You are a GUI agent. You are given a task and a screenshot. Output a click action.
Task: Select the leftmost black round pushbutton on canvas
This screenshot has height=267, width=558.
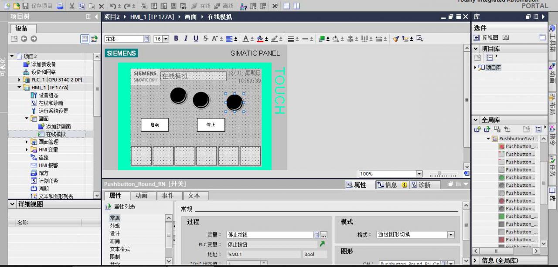178,95
